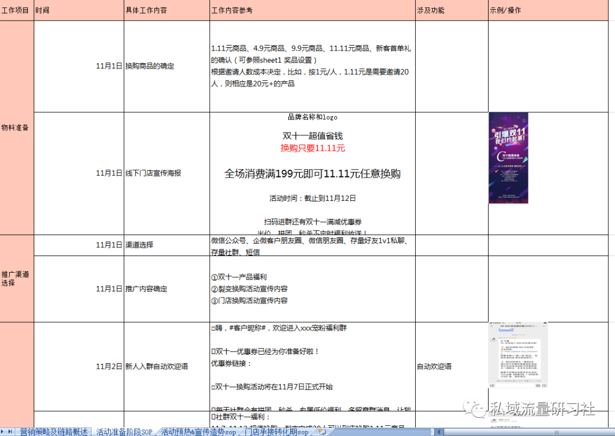Image resolution: width=615 pixels, height=436 pixels.
Task: Click the 双十一优惠券已经为你准备好啦 line
Action: tap(265, 352)
